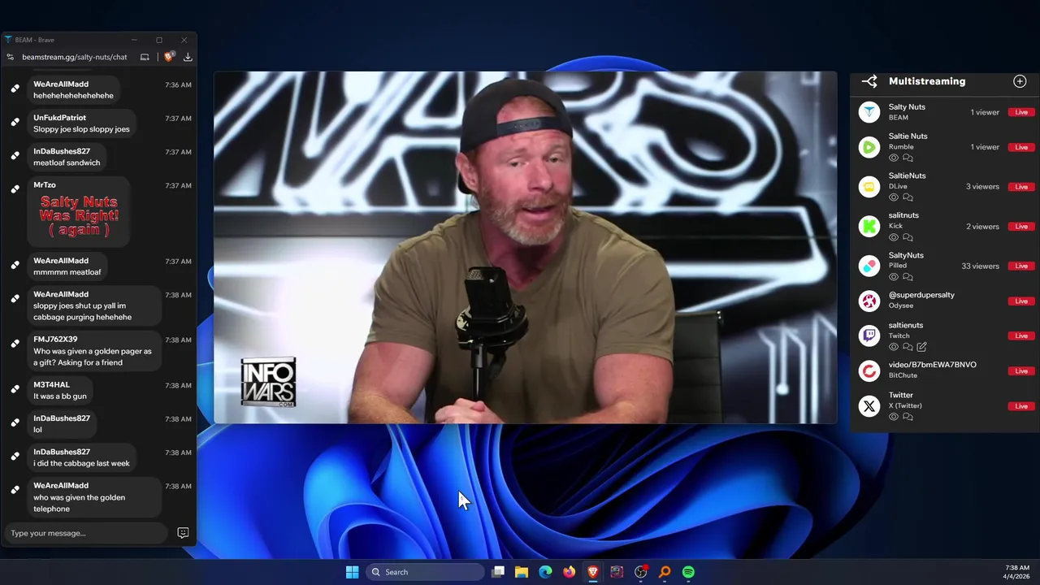This screenshot has height=585, width=1040.
Task: Open Brave site settings icon beside the URL
Action: point(10,57)
